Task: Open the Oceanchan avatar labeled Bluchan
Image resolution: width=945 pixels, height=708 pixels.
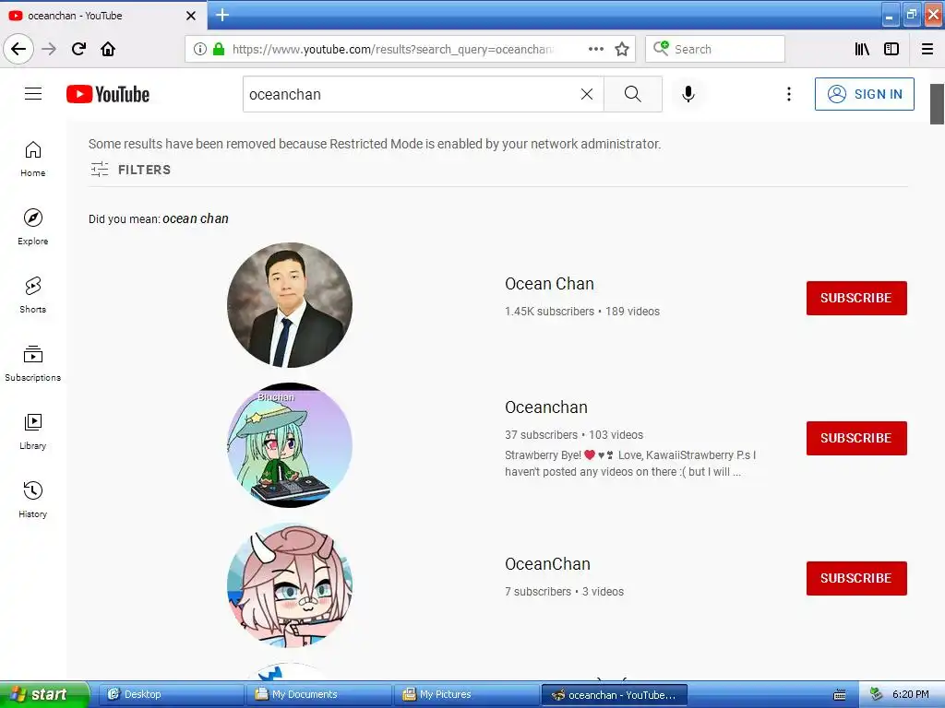Action: coord(290,445)
